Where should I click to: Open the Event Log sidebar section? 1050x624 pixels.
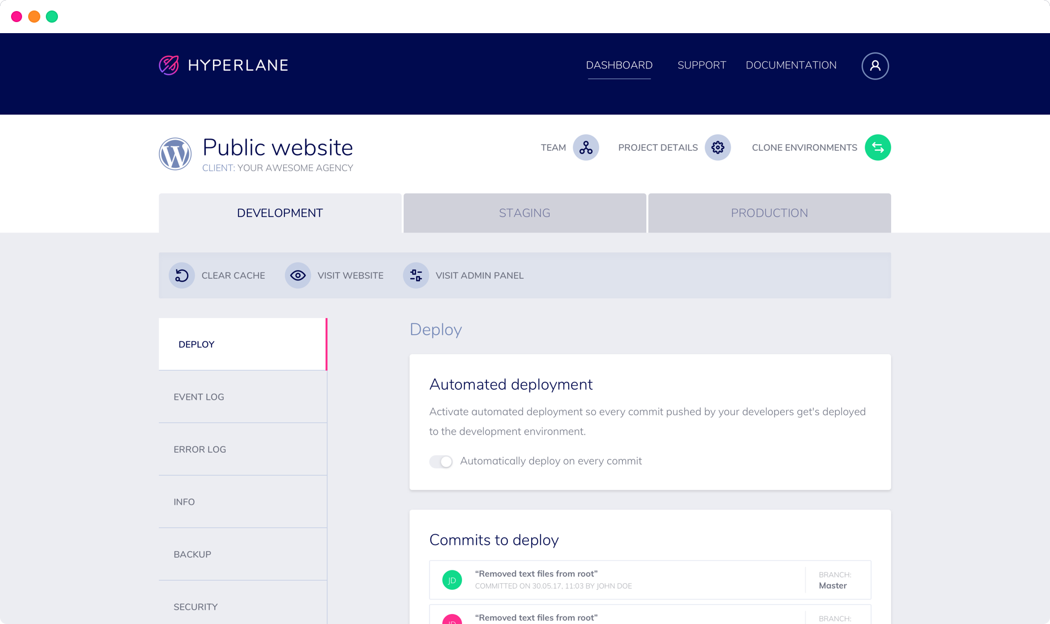tap(243, 397)
